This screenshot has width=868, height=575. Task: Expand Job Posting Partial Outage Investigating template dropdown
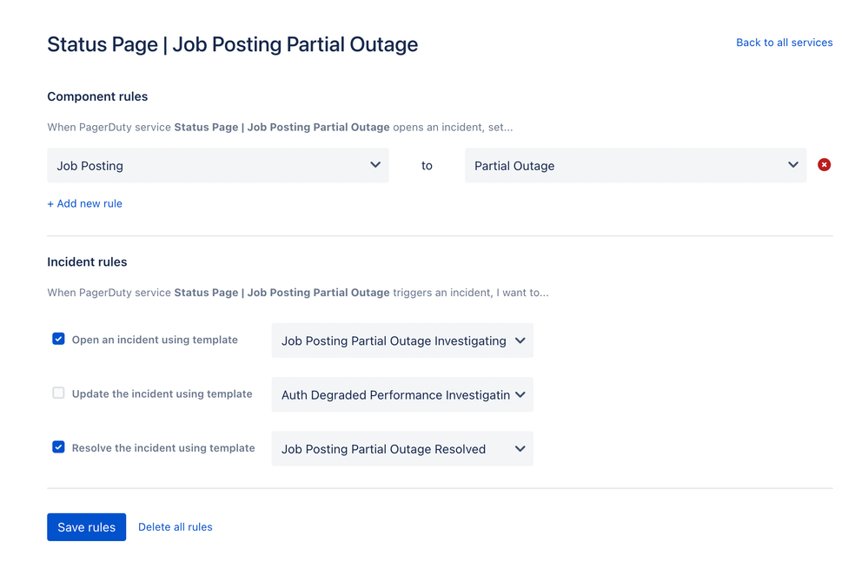pyautogui.click(x=402, y=340)
